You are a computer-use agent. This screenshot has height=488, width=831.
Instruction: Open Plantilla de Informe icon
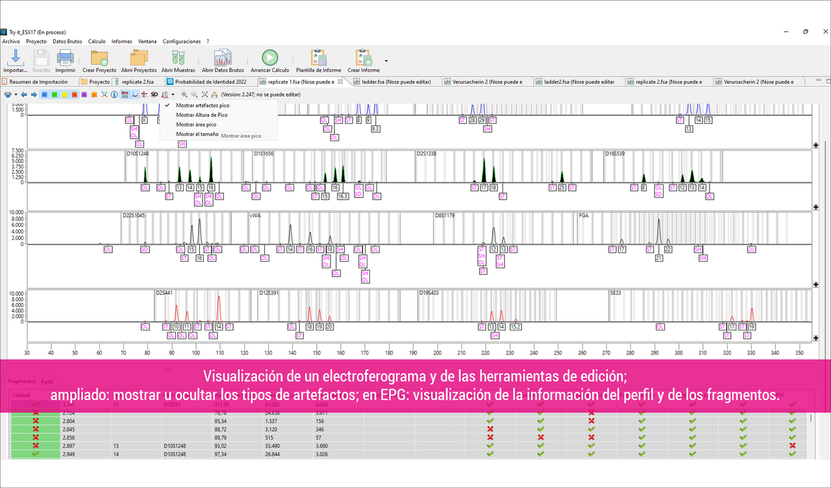click(x=318, y=57)
